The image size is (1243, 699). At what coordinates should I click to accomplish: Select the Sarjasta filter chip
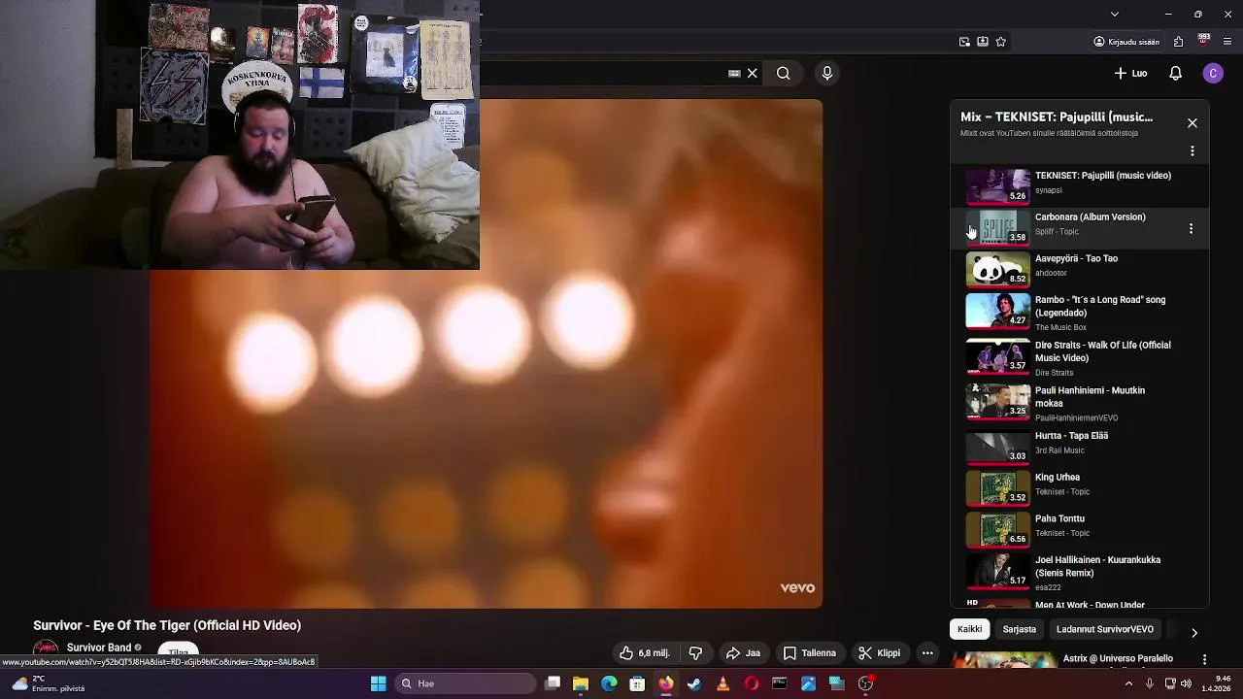(1020, 629)
